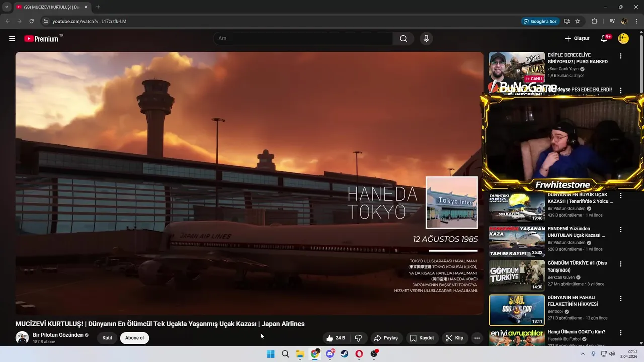Click the 'Kaydet' save button

[x=421, y=338]
